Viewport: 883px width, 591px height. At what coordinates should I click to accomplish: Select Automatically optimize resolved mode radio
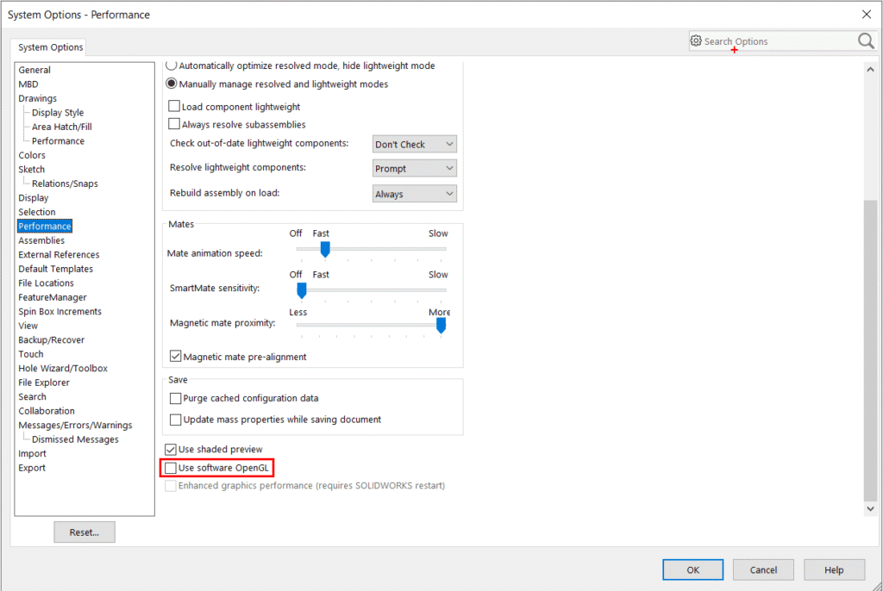point(172,65)
